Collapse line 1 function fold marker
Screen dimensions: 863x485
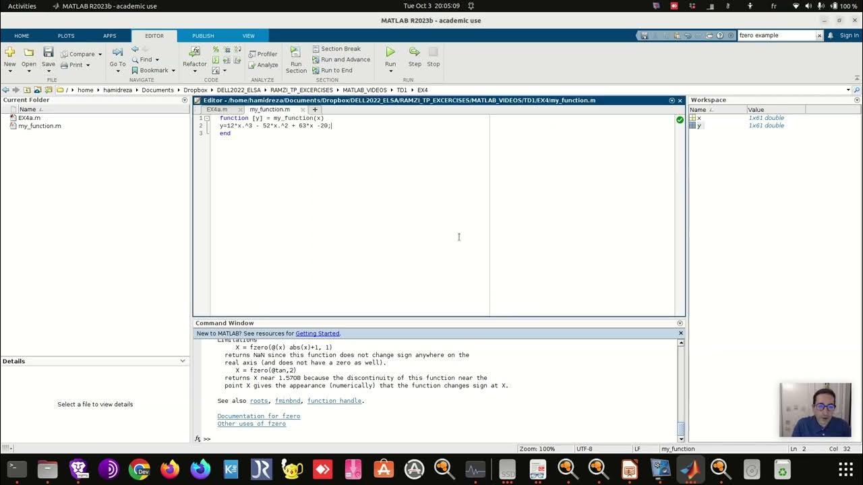tap(207, 118)
